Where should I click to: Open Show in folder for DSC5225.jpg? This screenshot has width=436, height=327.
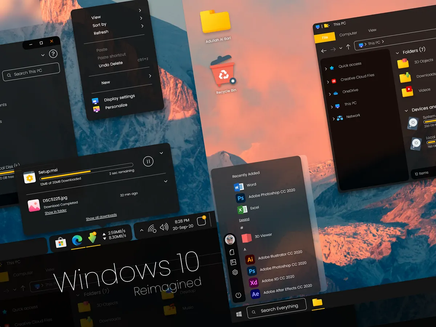coord(55,210)
